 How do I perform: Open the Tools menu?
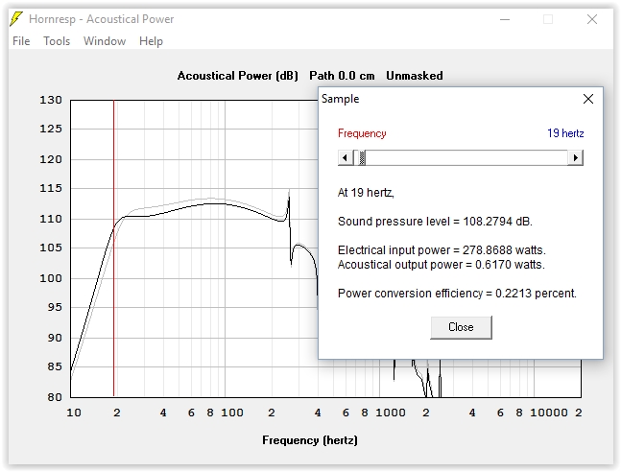click(57, 41)
